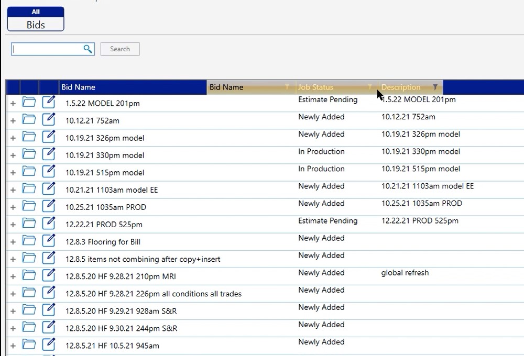
Task: Sort by the leftmost Bid Name column header
Action: pyautogui.click(x=79, y=87)
